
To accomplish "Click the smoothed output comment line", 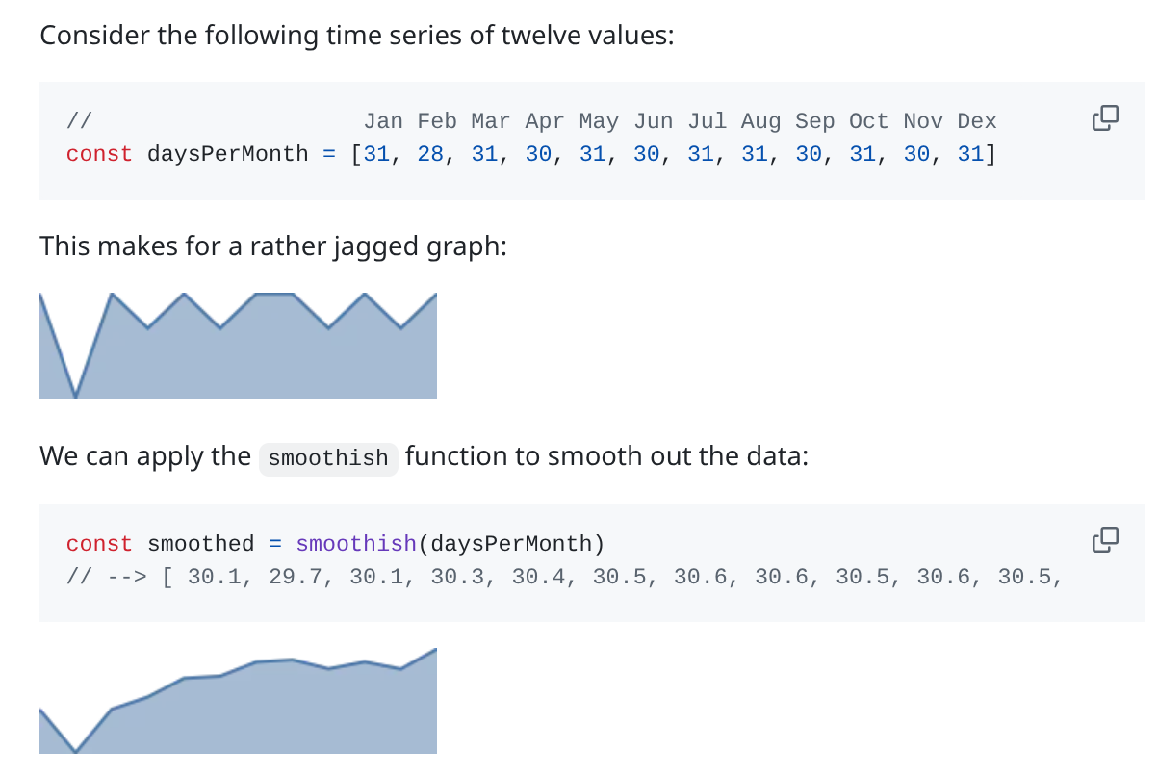I will tap(563, 577).
